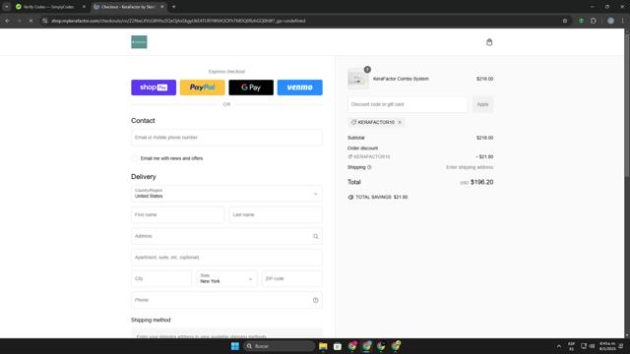Open the Country/Region United States dropdown
630x354 pixels.
pos(226,194)
